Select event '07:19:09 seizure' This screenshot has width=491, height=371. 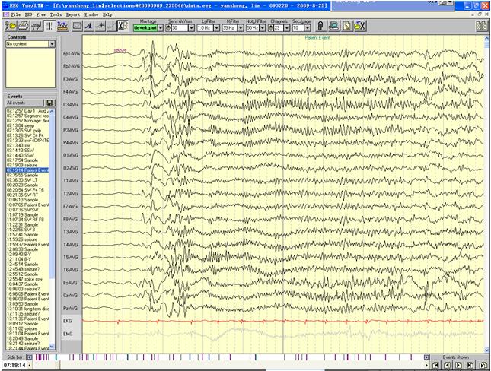pyautogui.click(x=27, y=165)
